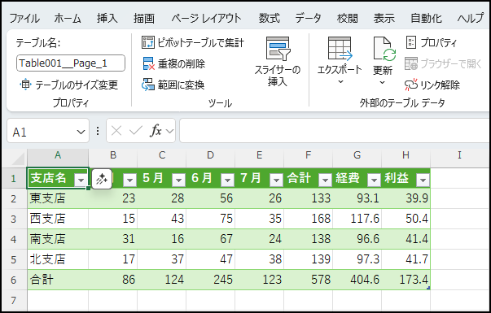Open the 挿入 (Insert) ribbon tab
Screen dimensions: 491x313
point(107,19)
